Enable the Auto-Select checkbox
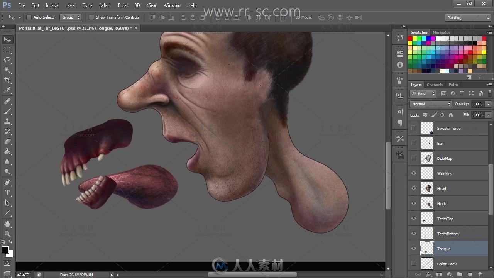The width and height of the screenshot is (494, 278). tap(29, 17)
